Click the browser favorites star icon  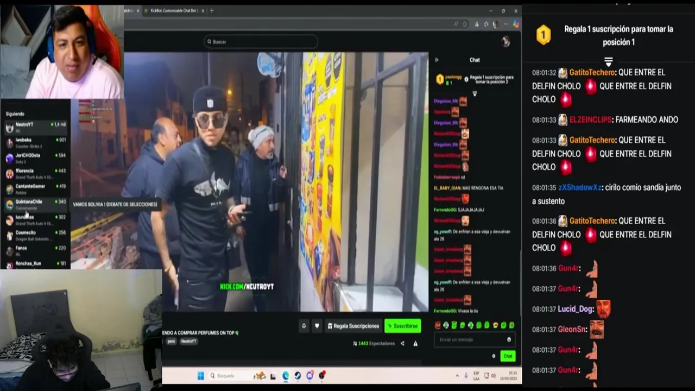pyautogui.click(x=465, y=24)
